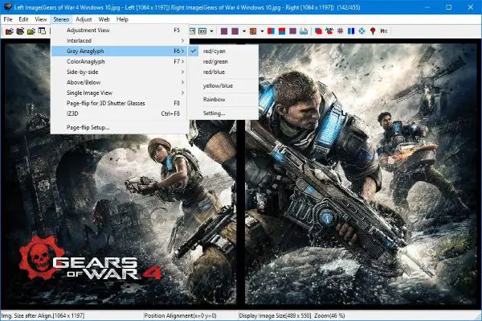This screenshot has width=482, height=321.
Task: Open the File menu
Action: (x=8, y=19)
